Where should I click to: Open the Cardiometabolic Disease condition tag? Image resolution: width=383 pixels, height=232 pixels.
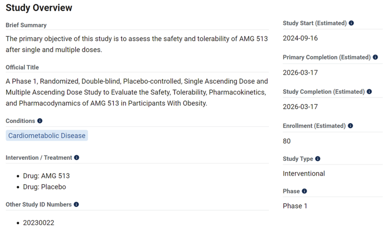tap(47, 135)
